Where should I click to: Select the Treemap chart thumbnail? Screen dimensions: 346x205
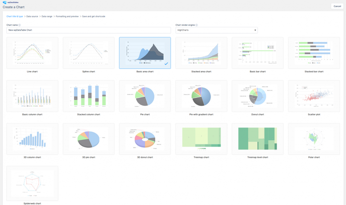tap(201, 139)
